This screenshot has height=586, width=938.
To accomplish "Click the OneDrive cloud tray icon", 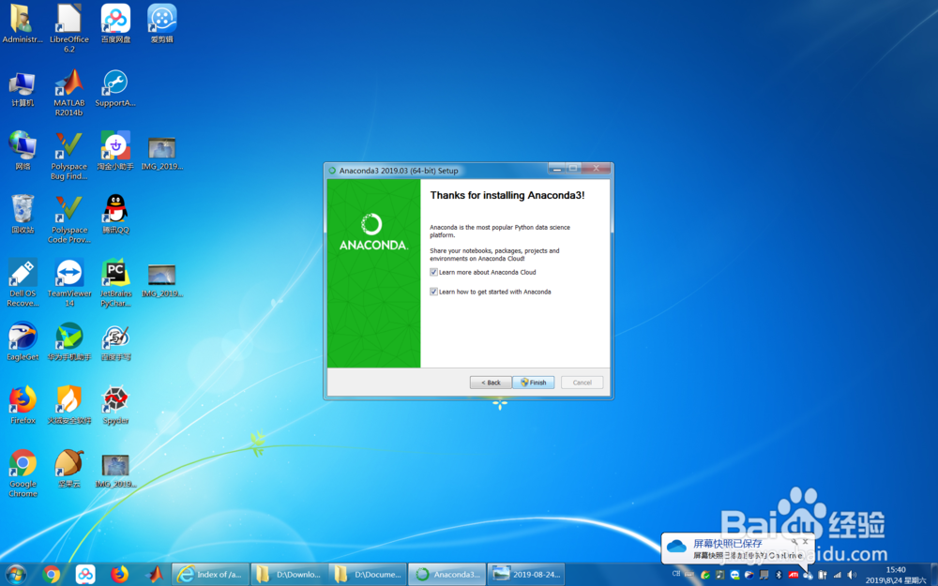I will point(808,576).
